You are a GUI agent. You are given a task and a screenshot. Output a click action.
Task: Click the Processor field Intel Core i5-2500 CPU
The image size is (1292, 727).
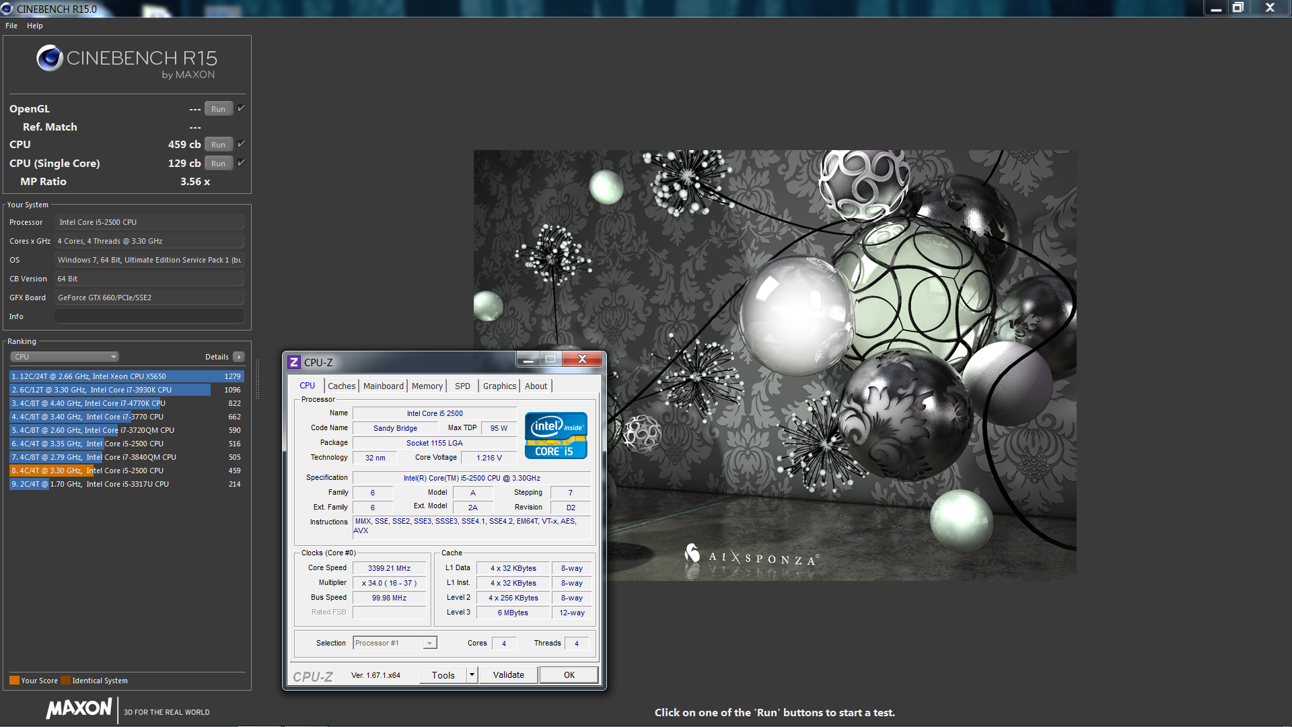point(149,222)
